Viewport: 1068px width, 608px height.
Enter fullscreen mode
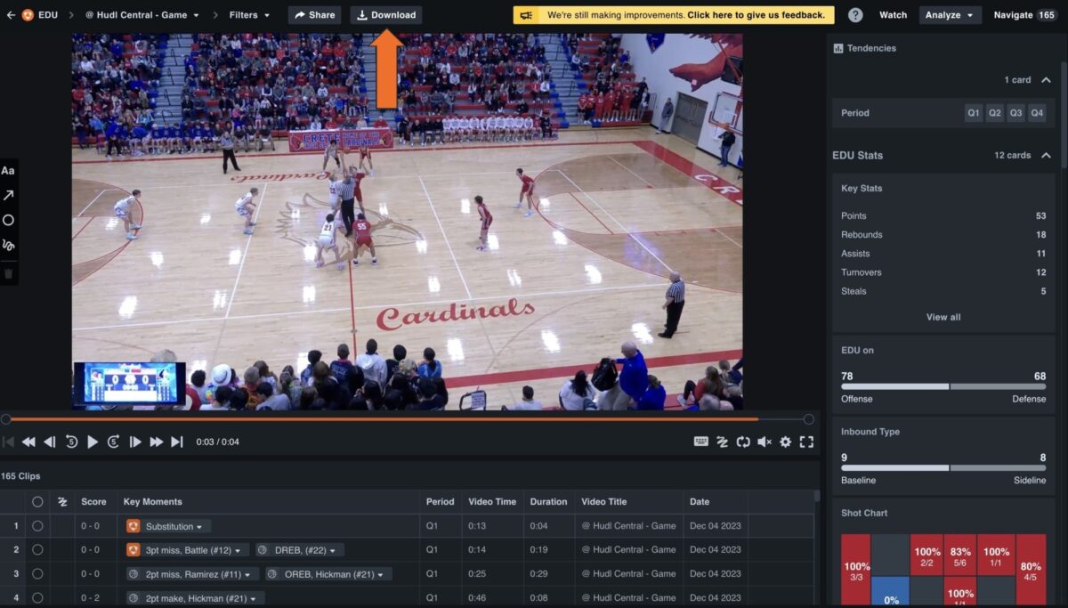(806, 442)
